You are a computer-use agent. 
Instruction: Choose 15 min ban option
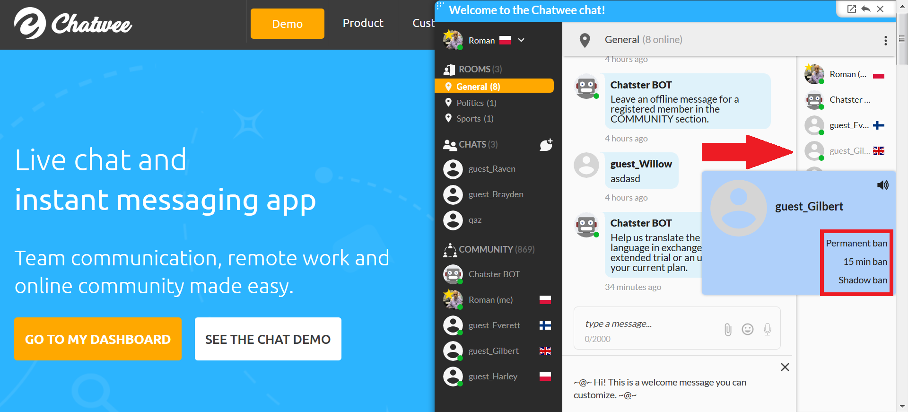point(865,262)
